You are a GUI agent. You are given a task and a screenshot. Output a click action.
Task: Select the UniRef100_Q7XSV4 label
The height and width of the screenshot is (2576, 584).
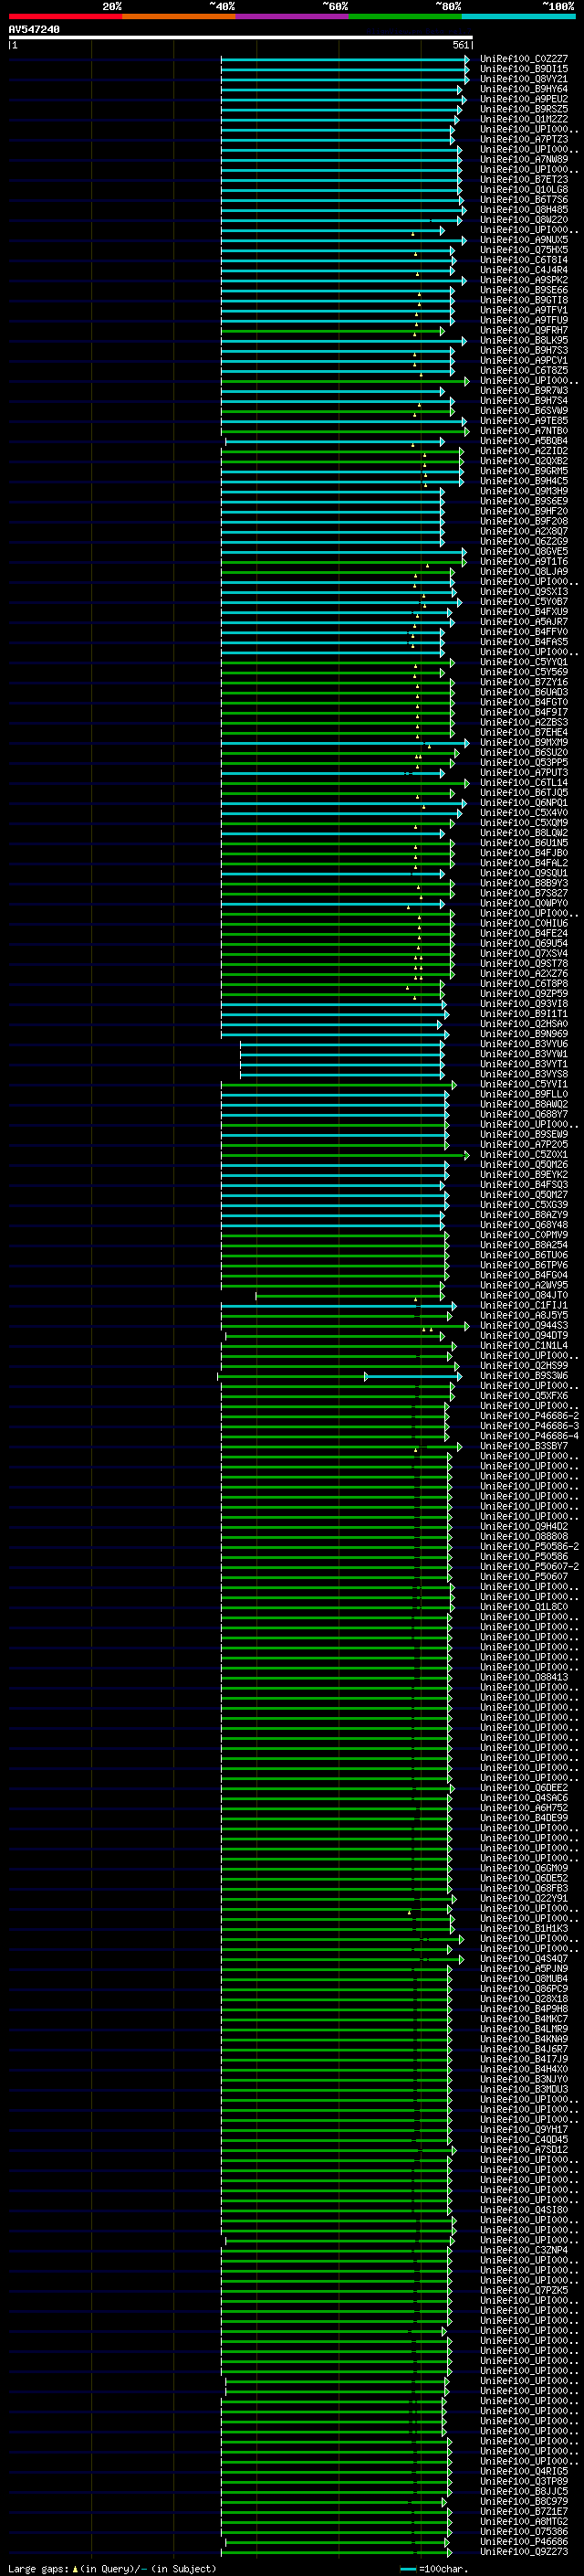click(524, 954)
